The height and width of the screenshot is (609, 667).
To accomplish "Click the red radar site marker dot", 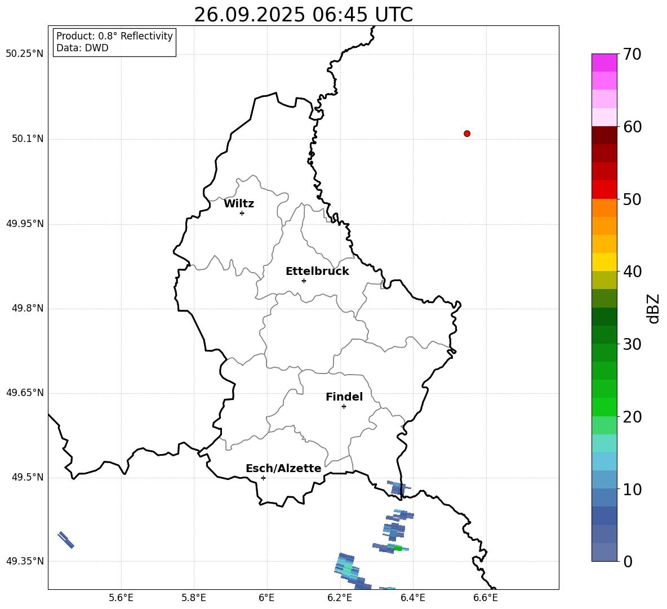I will tap(466, 134).
